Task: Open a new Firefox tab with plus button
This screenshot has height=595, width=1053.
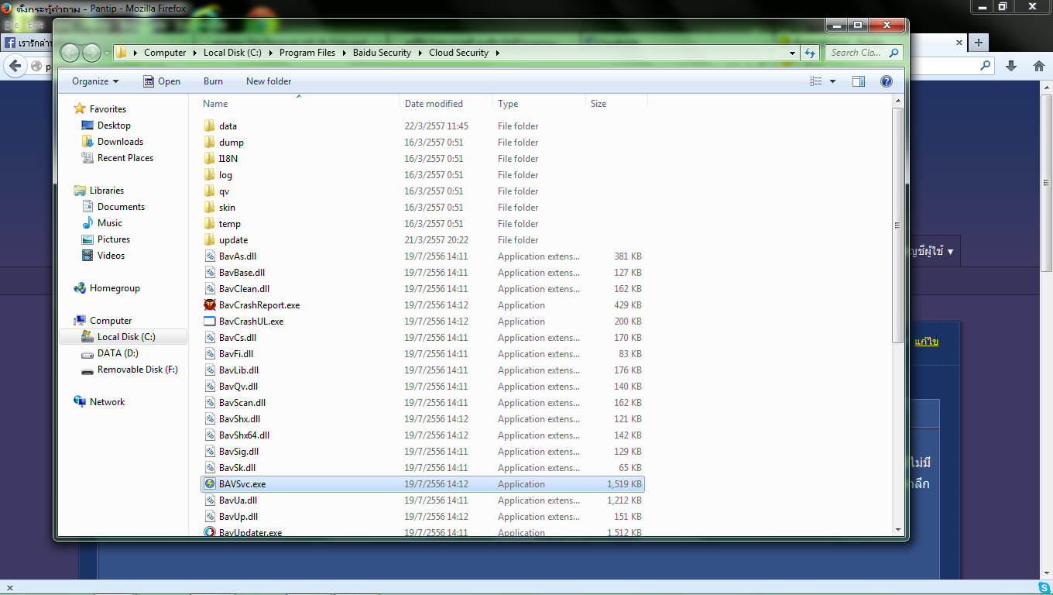Action: tap(979, 43)
